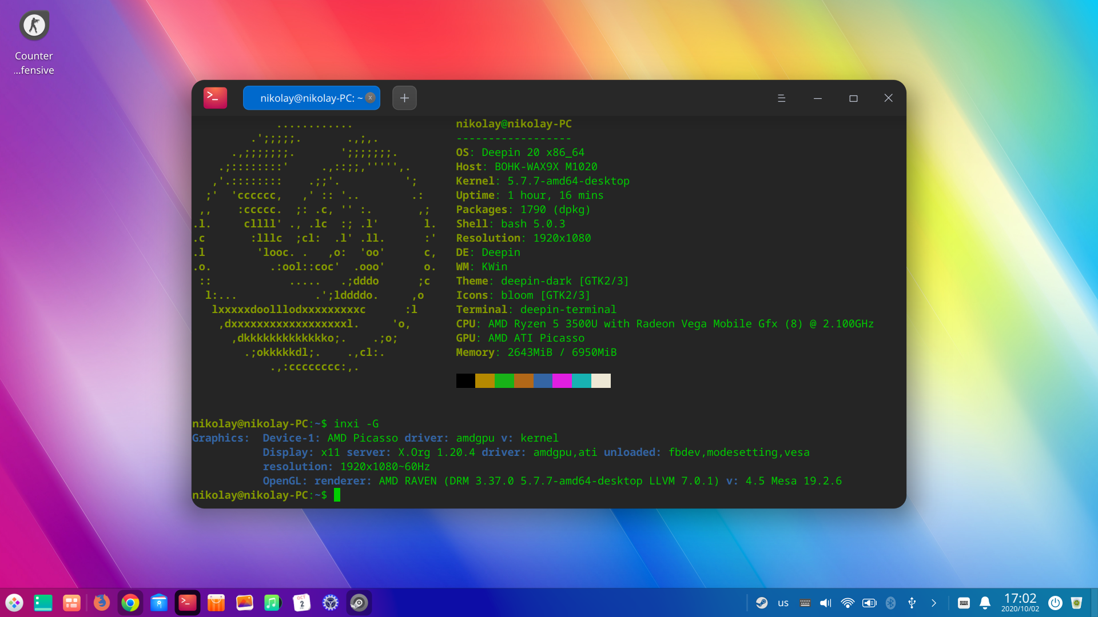
Task: Open the power button in dock
Action: (x=1055, y=603)
